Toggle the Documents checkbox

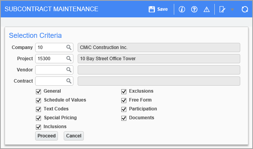pos(124,118)
